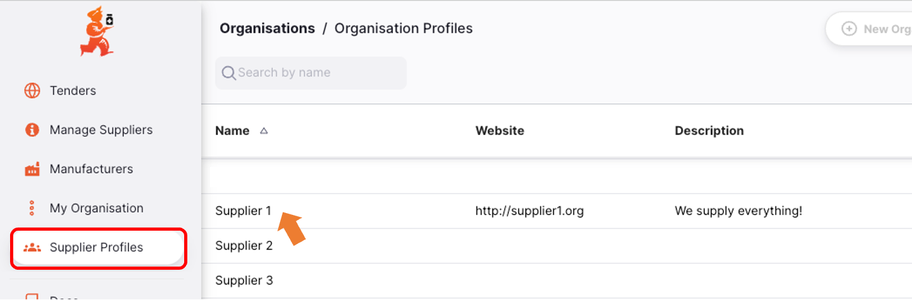Open the Organisations breadcrumb link

[x=267, y=28]
